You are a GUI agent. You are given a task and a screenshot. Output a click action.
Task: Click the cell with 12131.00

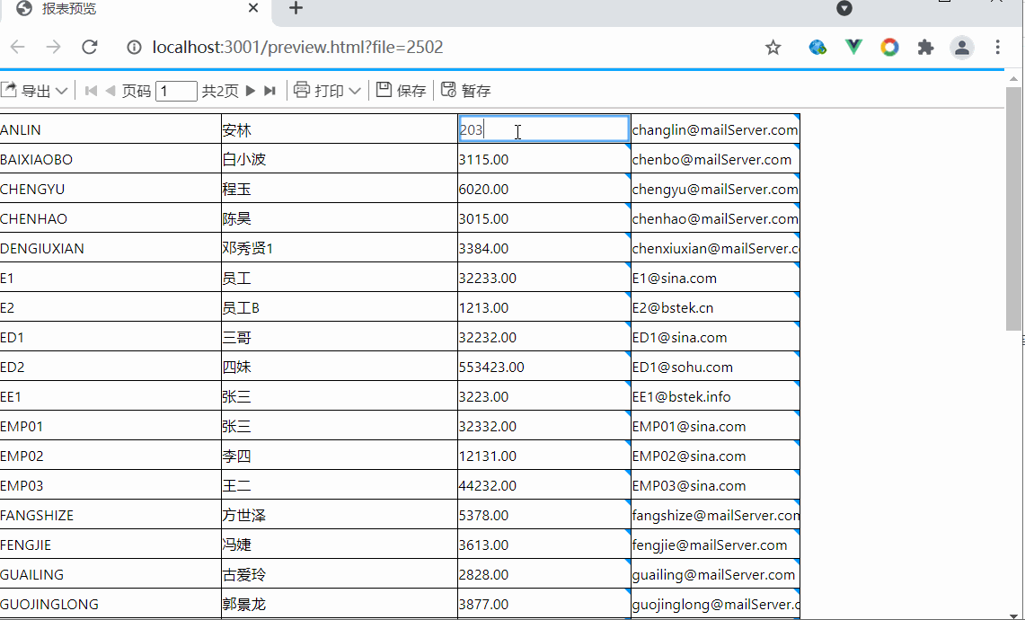[543, 456]
